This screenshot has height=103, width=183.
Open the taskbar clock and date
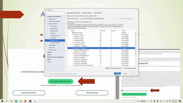[174, 101]
